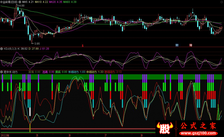The image size is (224, 137).
Task: Click the '财' financial event marker
Action: pyautogui.click(x=177, y=45)
